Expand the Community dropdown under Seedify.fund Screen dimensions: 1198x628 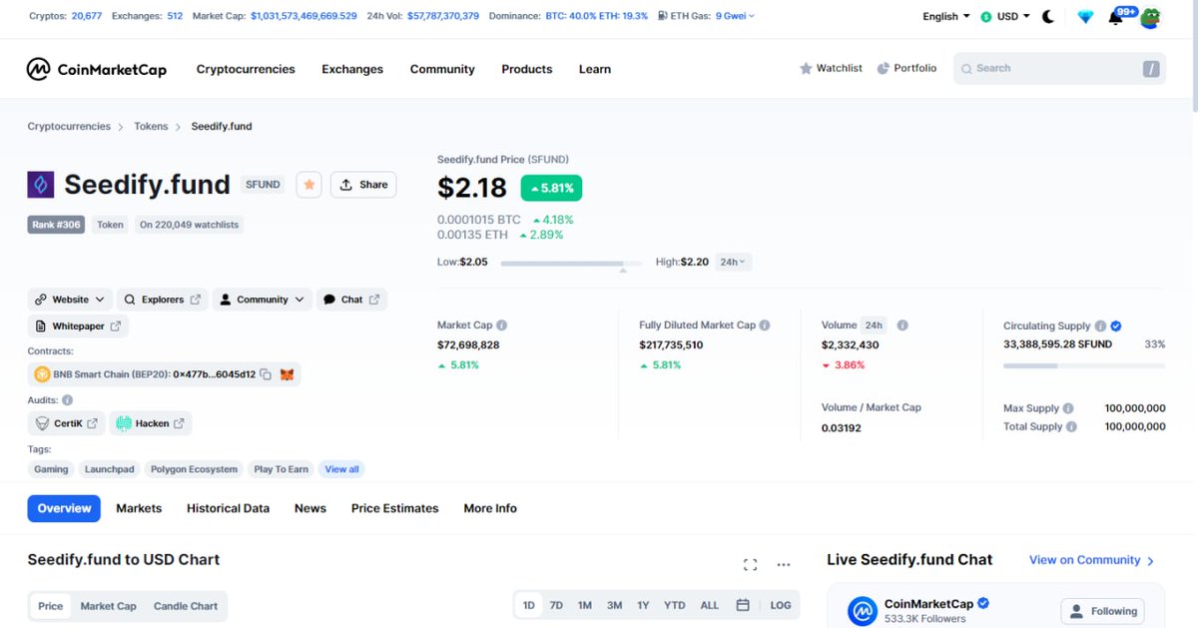(263, 300)
